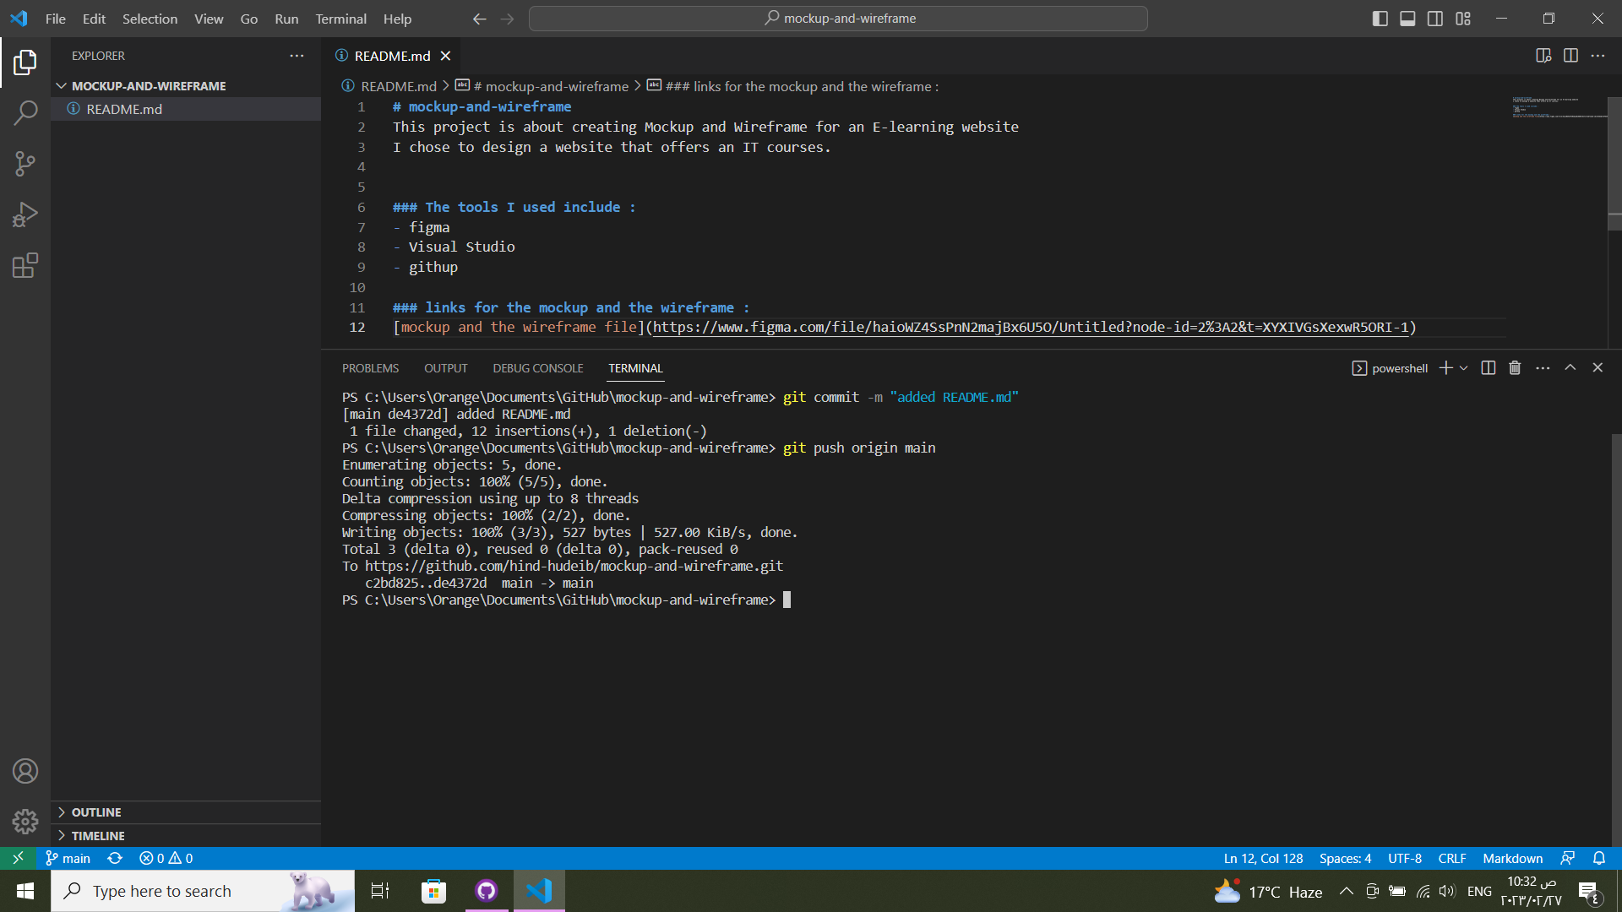Maximize the terminal panel height
Viewport: 1622px width, 912px height.
[x=1570, y=367]
